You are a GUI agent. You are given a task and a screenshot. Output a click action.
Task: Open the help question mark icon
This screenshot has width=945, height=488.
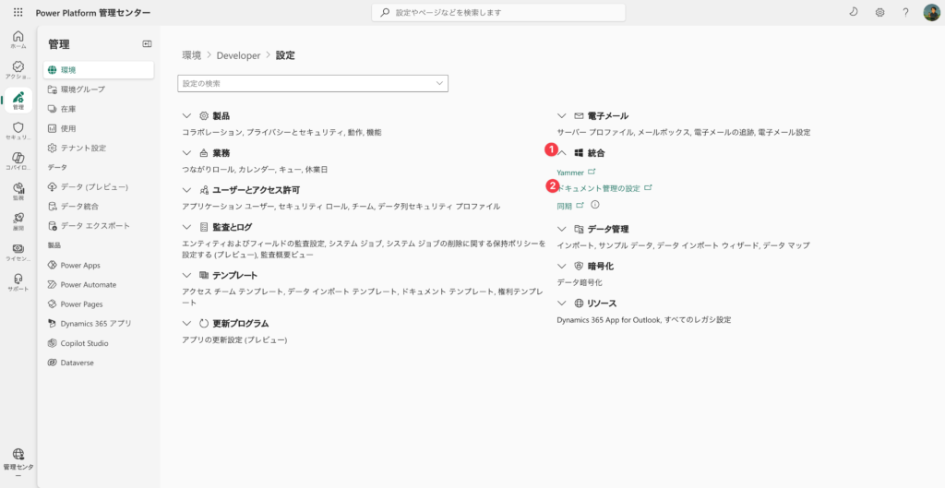[905, 13]
